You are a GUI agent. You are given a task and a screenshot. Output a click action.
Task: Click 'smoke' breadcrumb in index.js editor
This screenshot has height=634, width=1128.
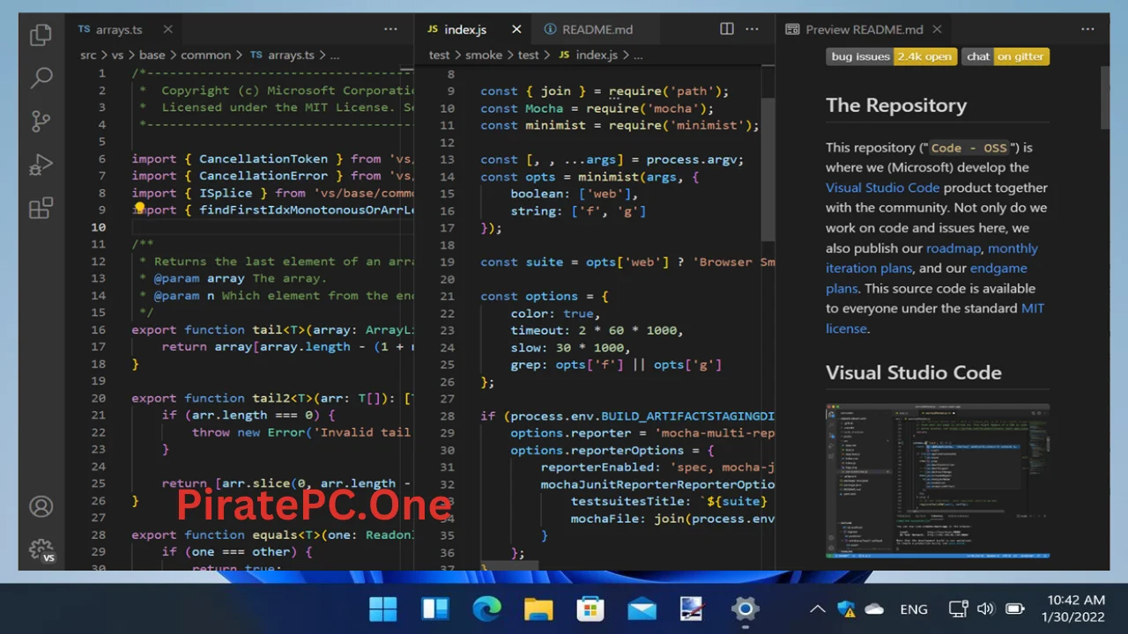tap(484, 55)
